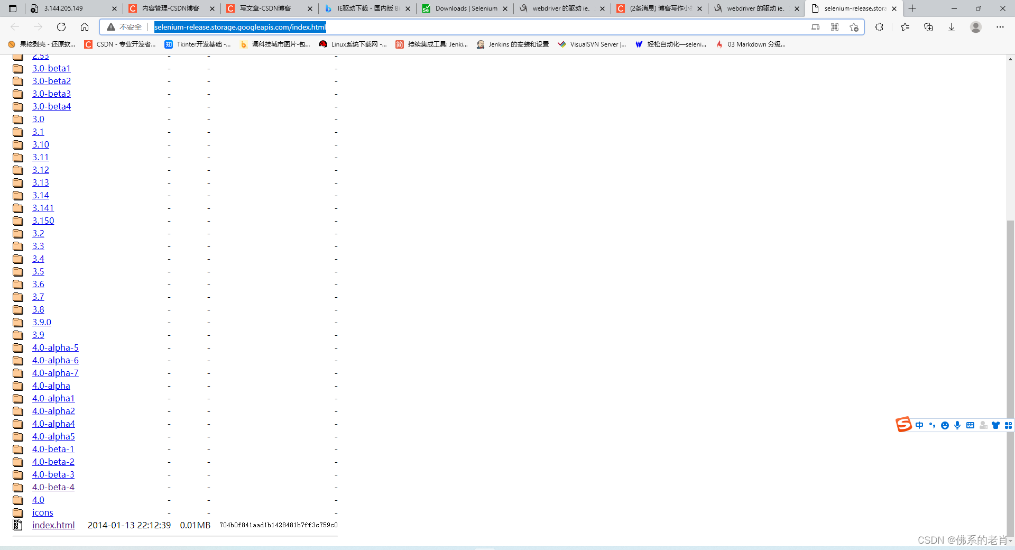This screenshot has width=1015, height=550.
Task: Click the folder icon beside 4.0-alpha-7
Action: pyautogui.click(x=18, y=373)
